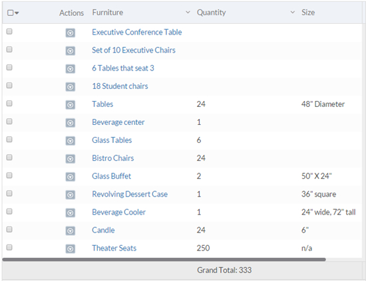This screenshot has width=366, height=281.
Task: Tick the Beverage Cooler checkbox
Action: point(9,211)
